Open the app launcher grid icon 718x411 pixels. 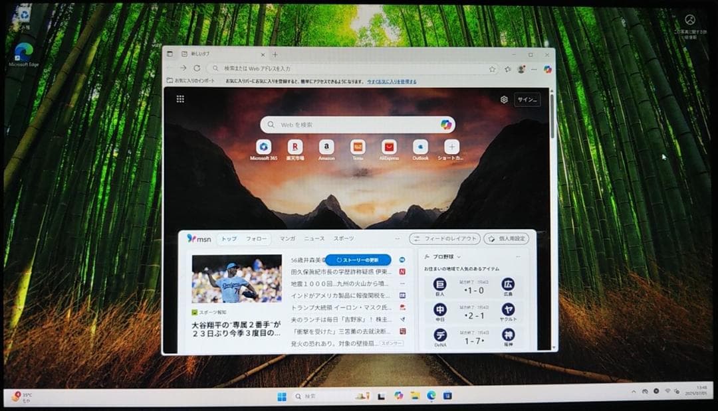pyautogui.click(x=179, y=99)
